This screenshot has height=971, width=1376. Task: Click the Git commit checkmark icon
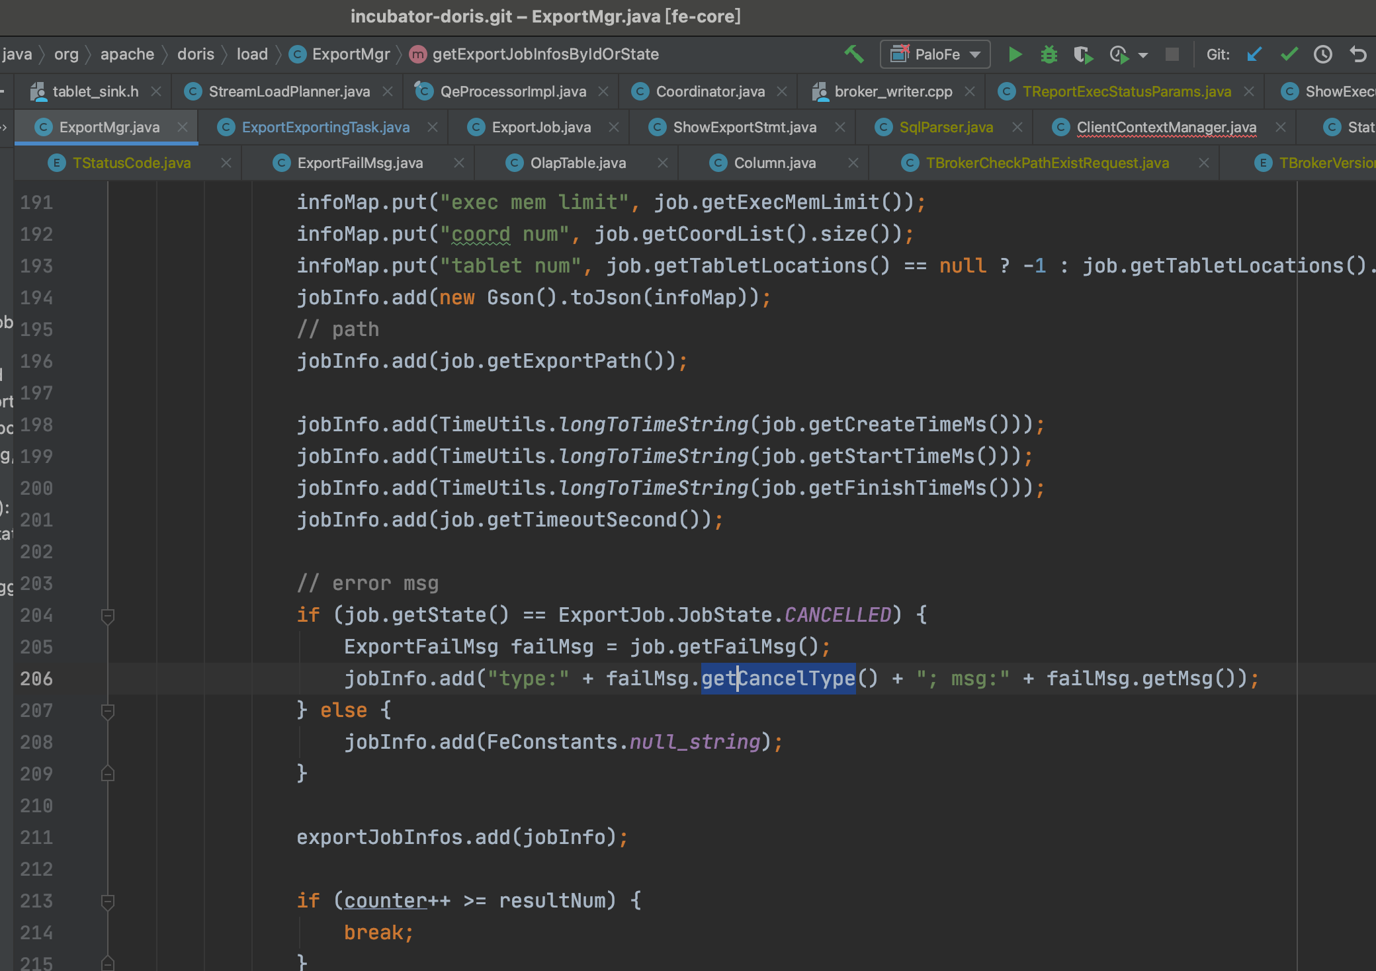(1289, 54)
